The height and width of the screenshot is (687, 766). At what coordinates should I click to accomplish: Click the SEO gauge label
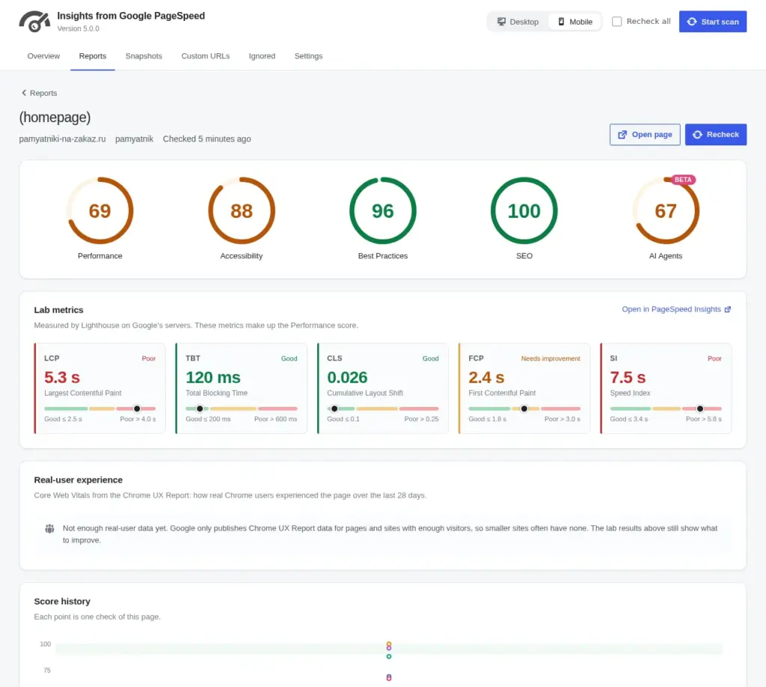[x=524, y=255]
